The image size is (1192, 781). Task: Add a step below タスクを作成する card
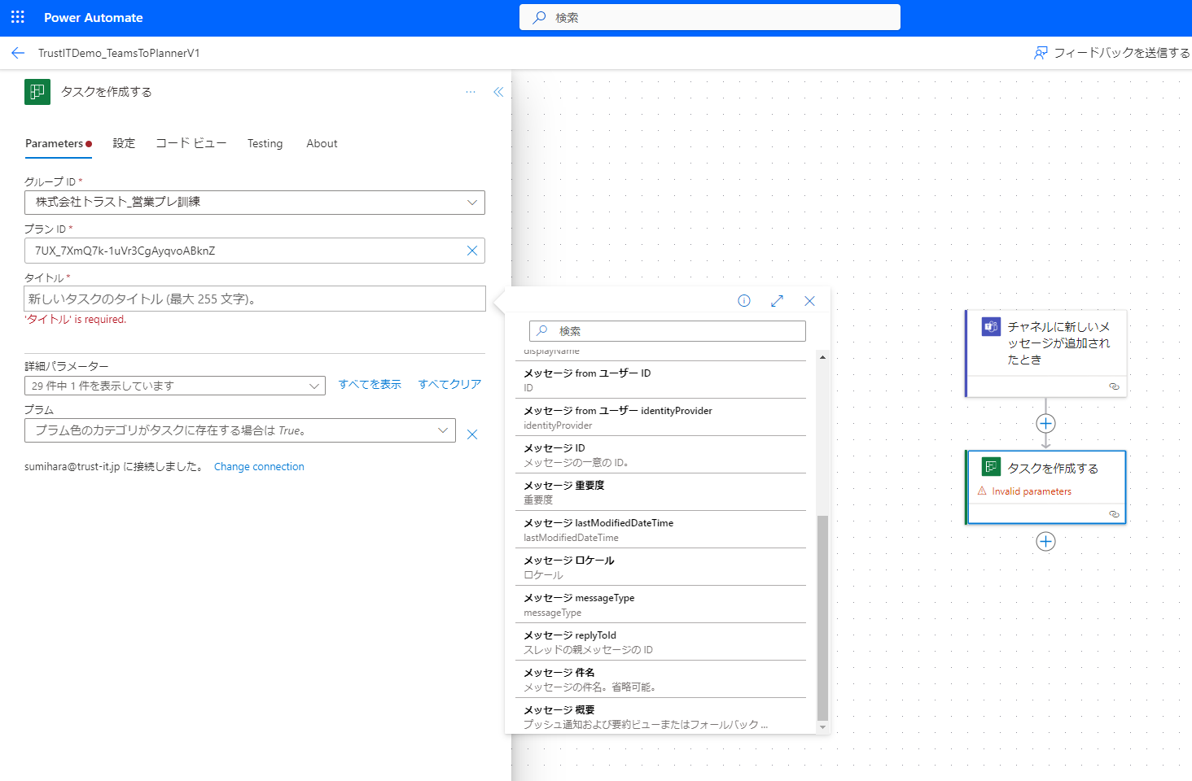pos(1046,542)
